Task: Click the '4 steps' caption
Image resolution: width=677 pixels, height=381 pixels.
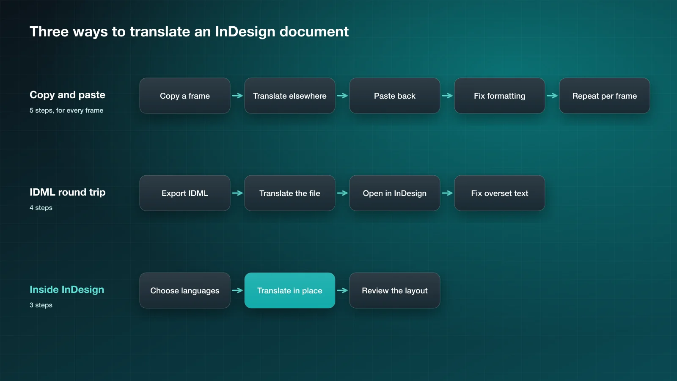Action: click(41, 207)
